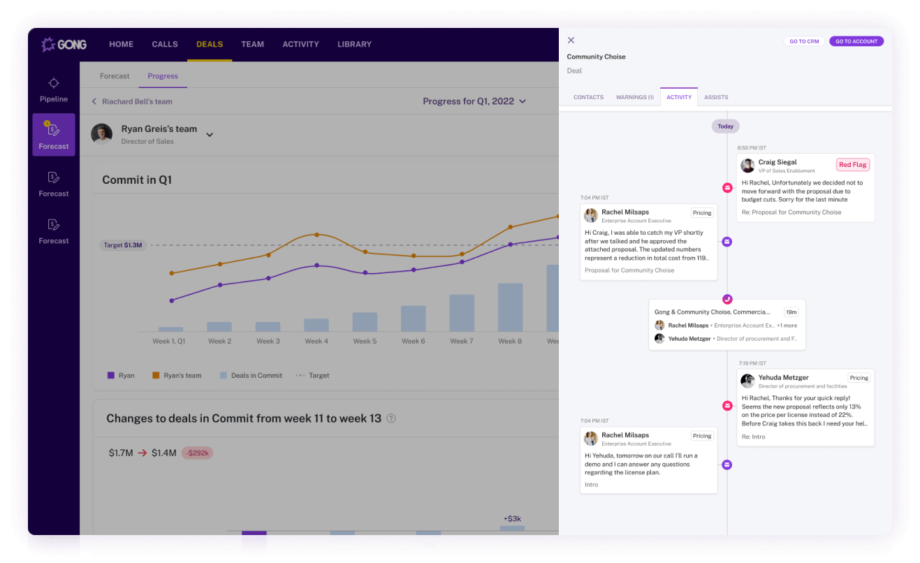This screenshot has height=563, width=920.
Task: Open the HOME menu
Action: tap(122, 44)
